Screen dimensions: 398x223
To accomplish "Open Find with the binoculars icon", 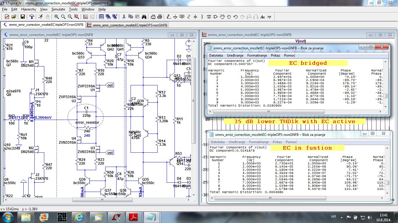I will [144, 17].
